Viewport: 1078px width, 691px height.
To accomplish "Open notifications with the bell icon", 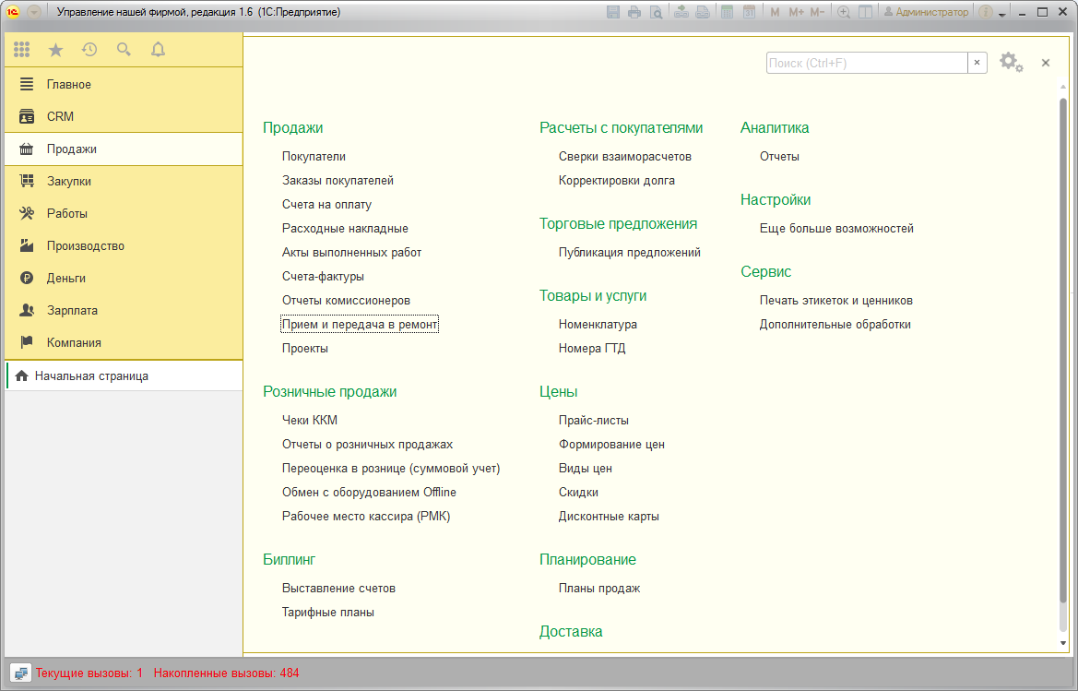I will [158, 50].
